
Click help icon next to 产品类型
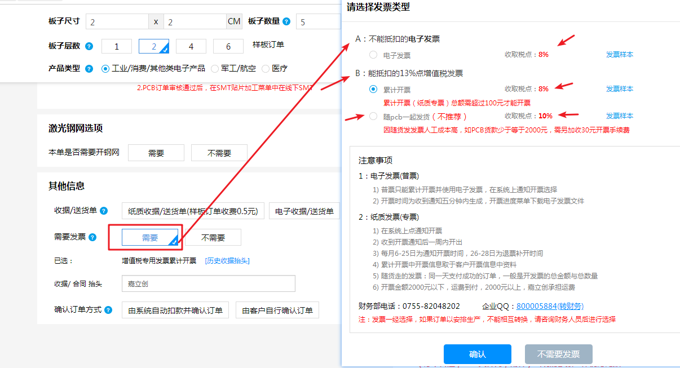pyautogui.click(x=89, y=69)
